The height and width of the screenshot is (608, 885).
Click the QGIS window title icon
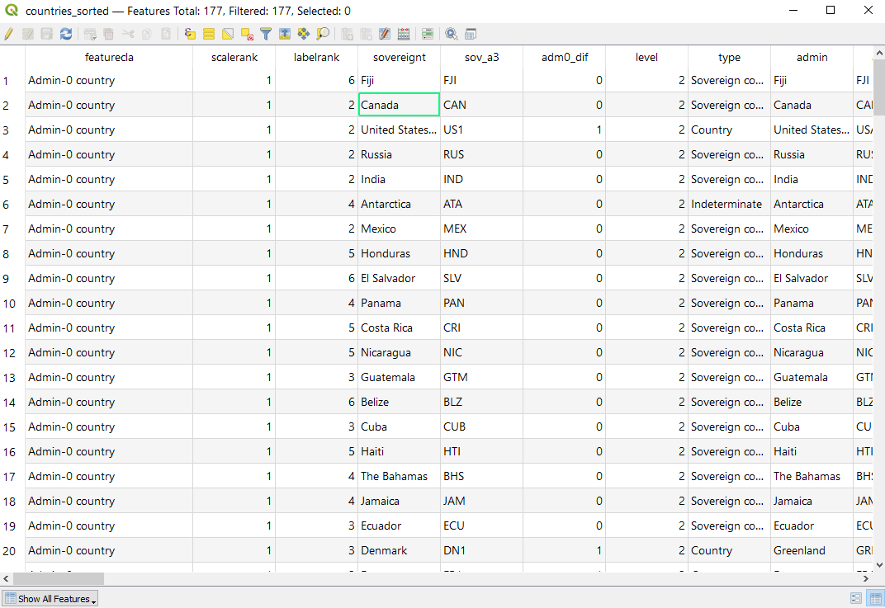coord(12,10)
